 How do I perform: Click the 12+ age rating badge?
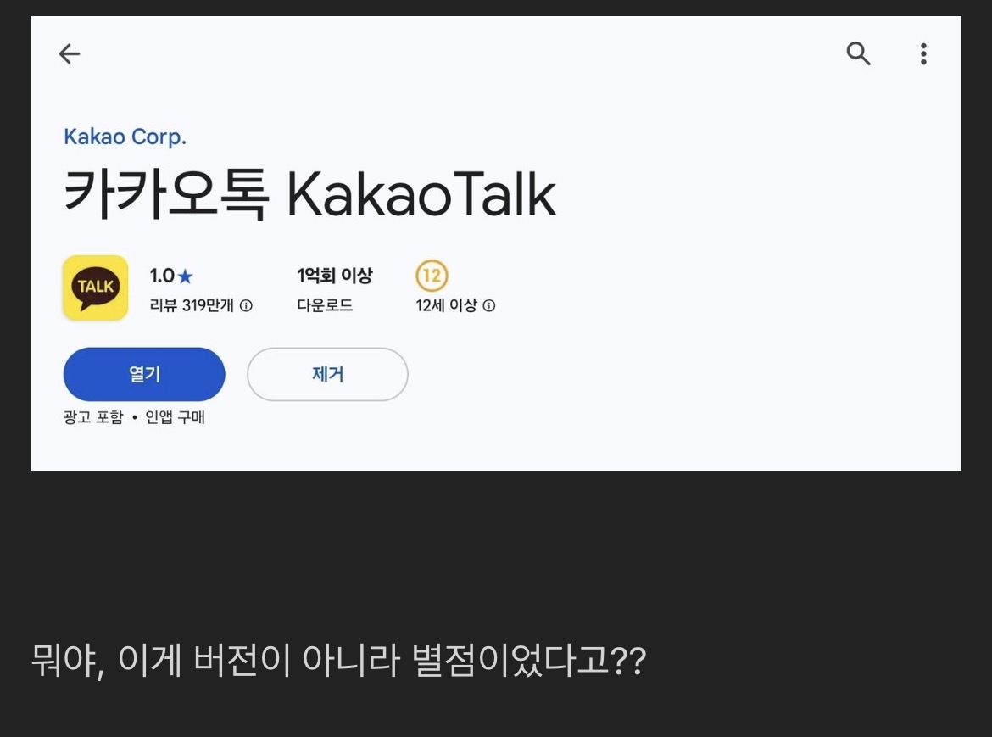[431, 276]
